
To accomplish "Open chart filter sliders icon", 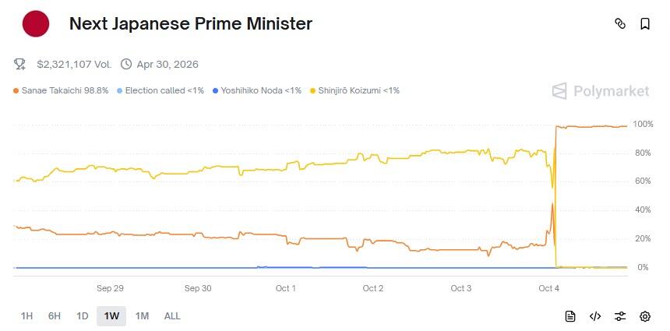I will 620,316.
